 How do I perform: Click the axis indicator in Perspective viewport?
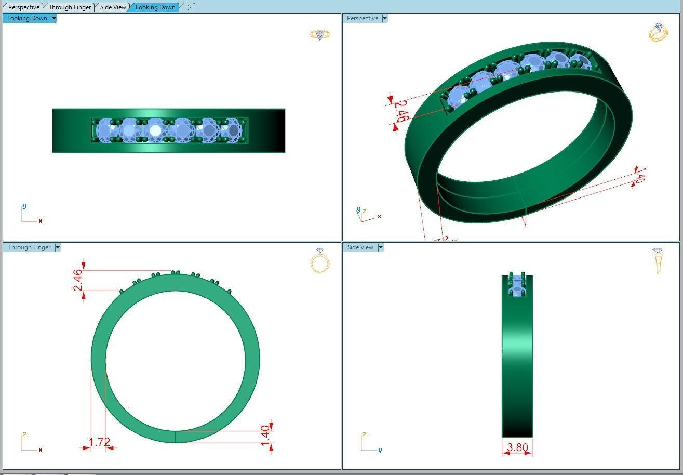(x=369, y=214)
